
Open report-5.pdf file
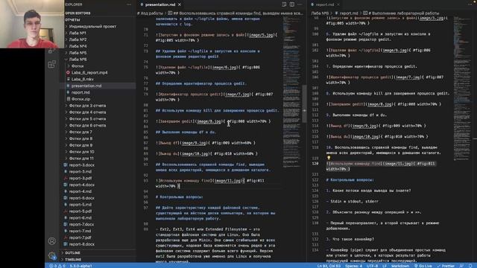pos(80,211)
